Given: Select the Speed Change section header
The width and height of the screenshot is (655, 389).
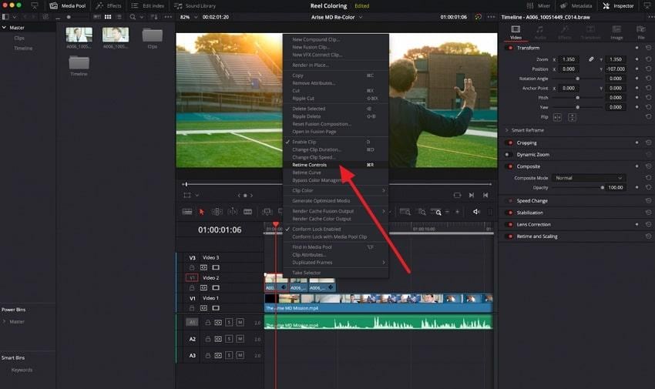Looking at the screenshot, I should point(532,201).
